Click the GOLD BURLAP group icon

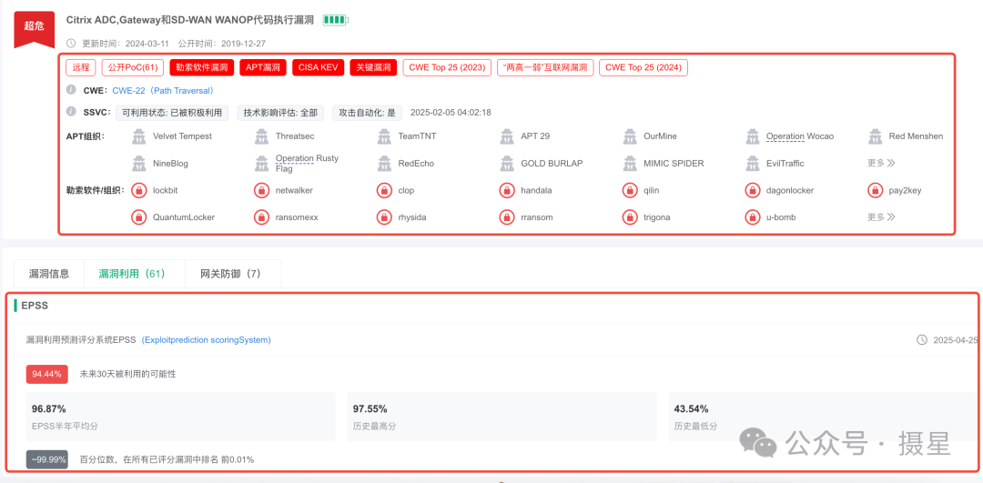(x=508, y=164)
